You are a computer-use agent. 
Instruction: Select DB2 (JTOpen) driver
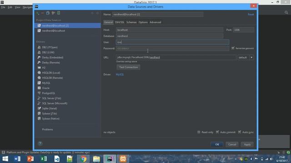50,47
